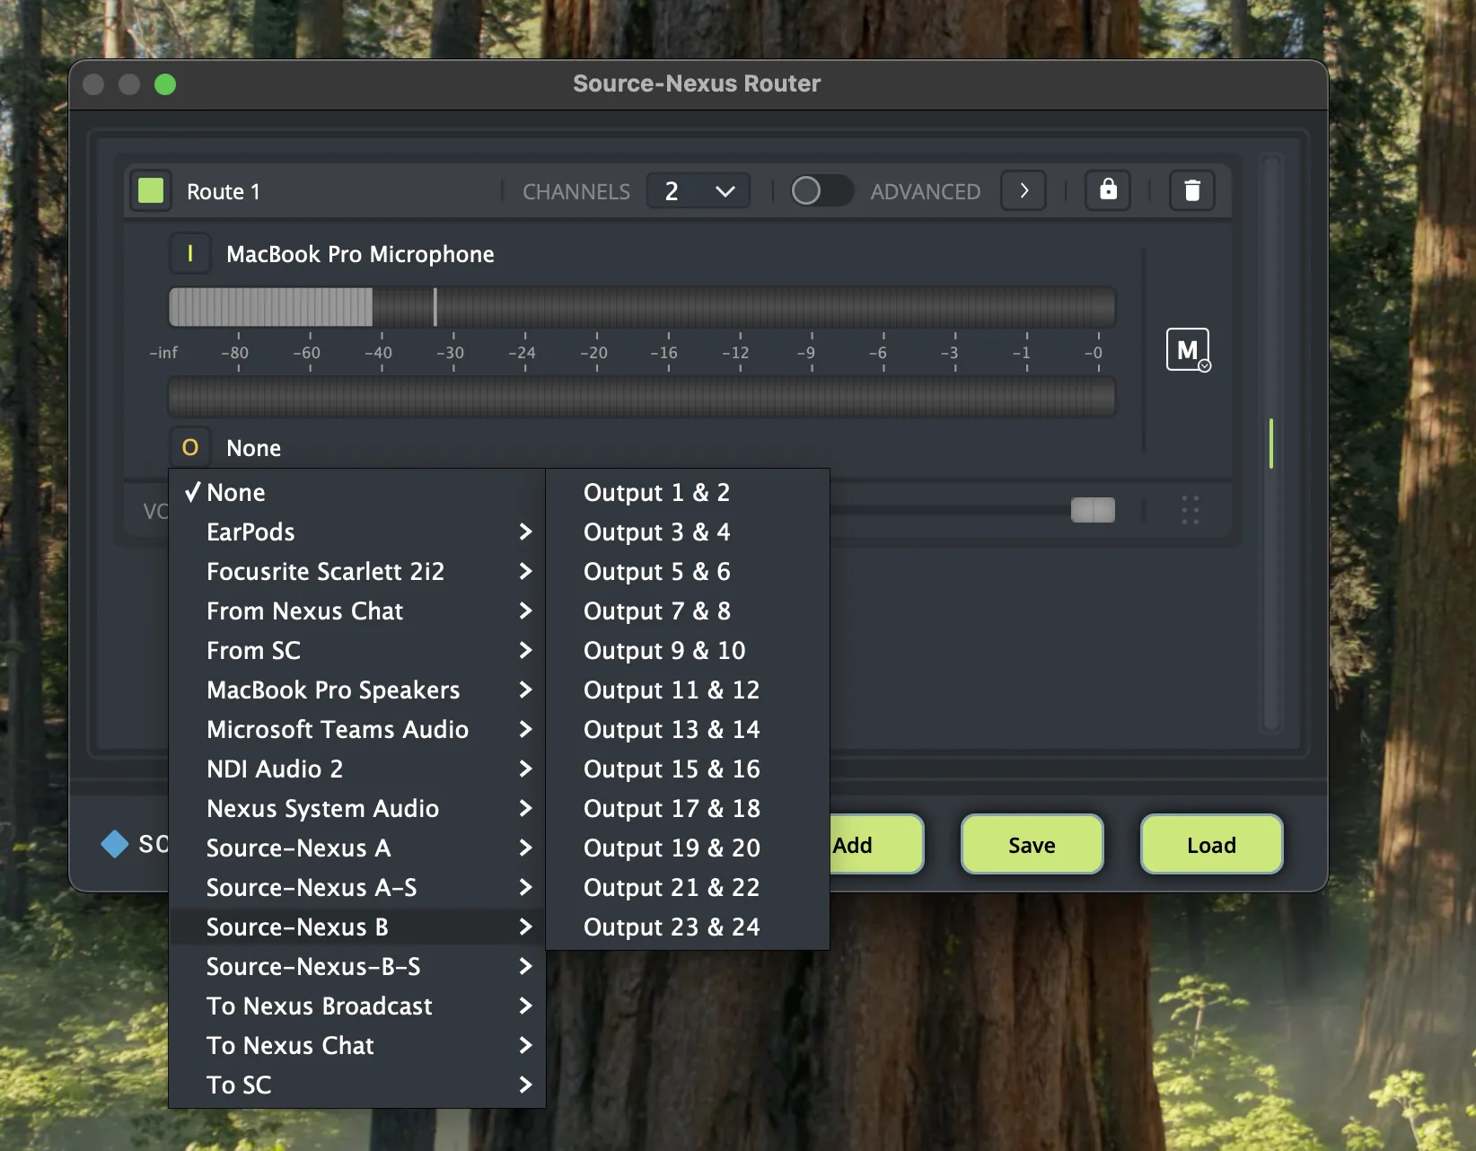Lock Route 1 with the padlock icon
Image resolution: width=1476 pixels, height=1151 pixels.
[x=1108, y=190]
